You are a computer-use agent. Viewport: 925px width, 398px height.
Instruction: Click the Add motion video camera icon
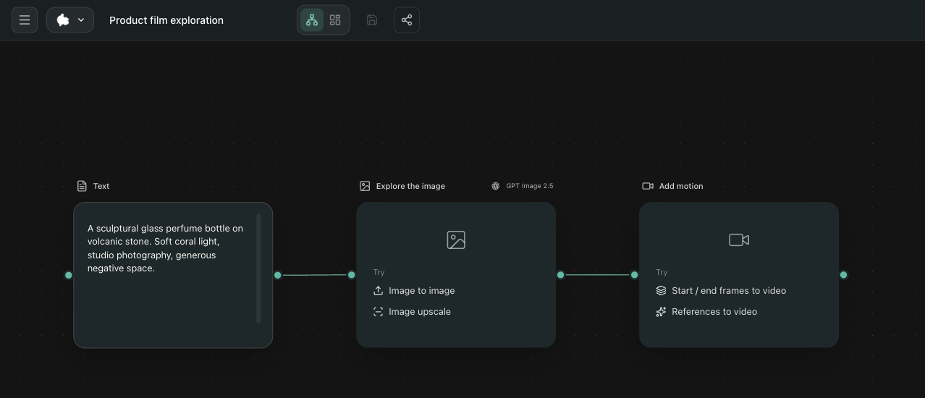tap(648, 186)
